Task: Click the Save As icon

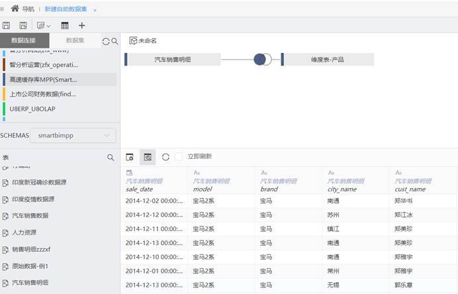Action: point(23,25)
